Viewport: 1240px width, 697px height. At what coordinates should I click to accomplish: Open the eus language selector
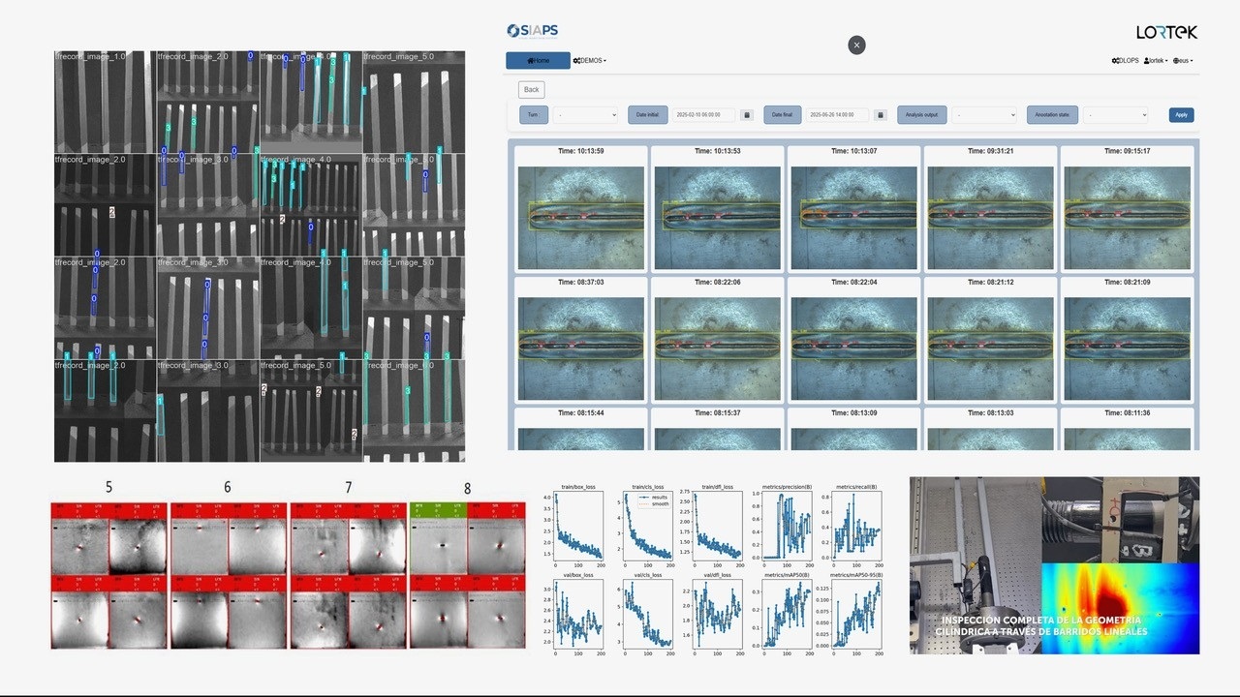pyautogui.click(x=1183, y=60)
